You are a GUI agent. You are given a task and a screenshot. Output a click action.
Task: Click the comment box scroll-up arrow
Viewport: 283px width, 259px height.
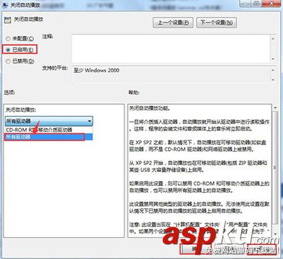(x=273, y=38)
